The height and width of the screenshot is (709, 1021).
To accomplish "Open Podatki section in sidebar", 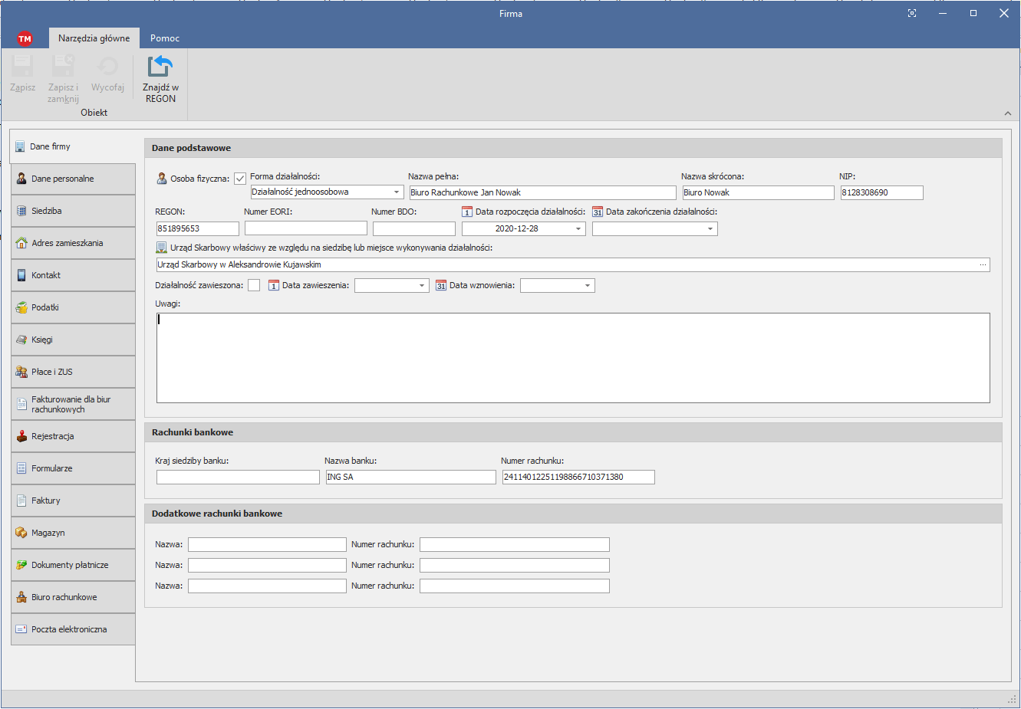I will [x=73, y=307].
